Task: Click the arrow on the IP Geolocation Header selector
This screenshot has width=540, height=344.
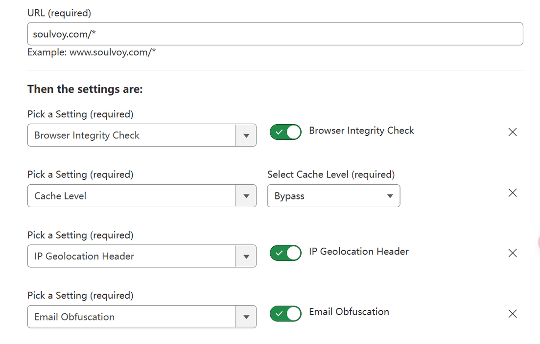Action: pyautogui.click(x=246, y=256)
